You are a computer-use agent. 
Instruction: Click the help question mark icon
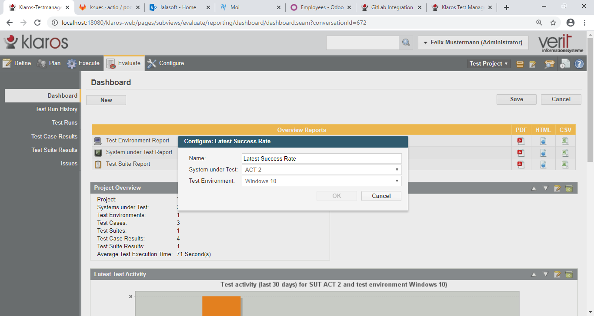(579, 64)
